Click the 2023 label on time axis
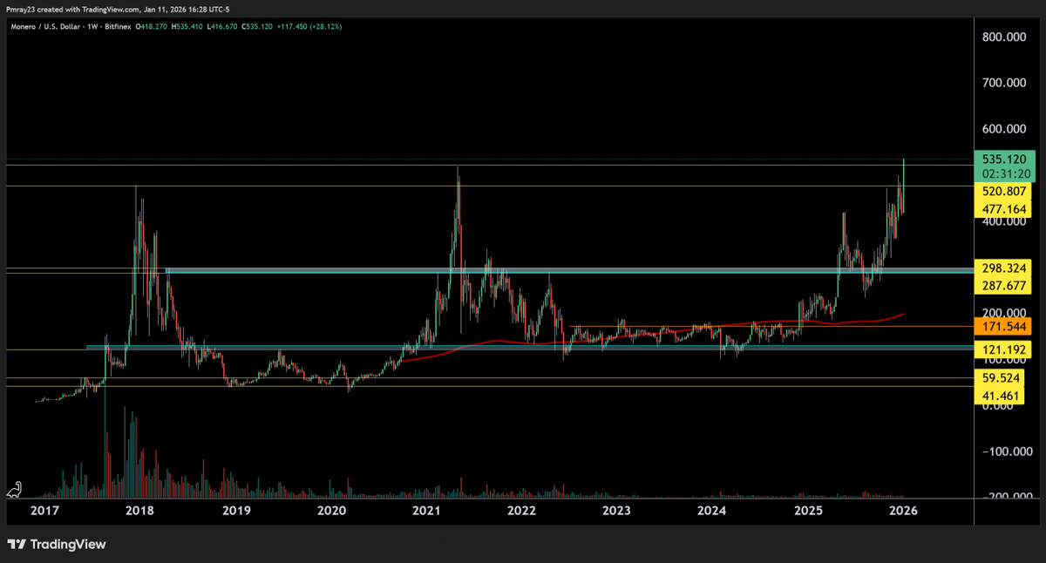This screenshot has height=563, width=1046. [x=616, y=511]
